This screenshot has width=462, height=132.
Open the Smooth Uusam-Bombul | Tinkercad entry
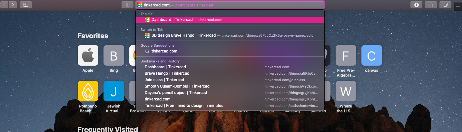[x=230, y=86]
